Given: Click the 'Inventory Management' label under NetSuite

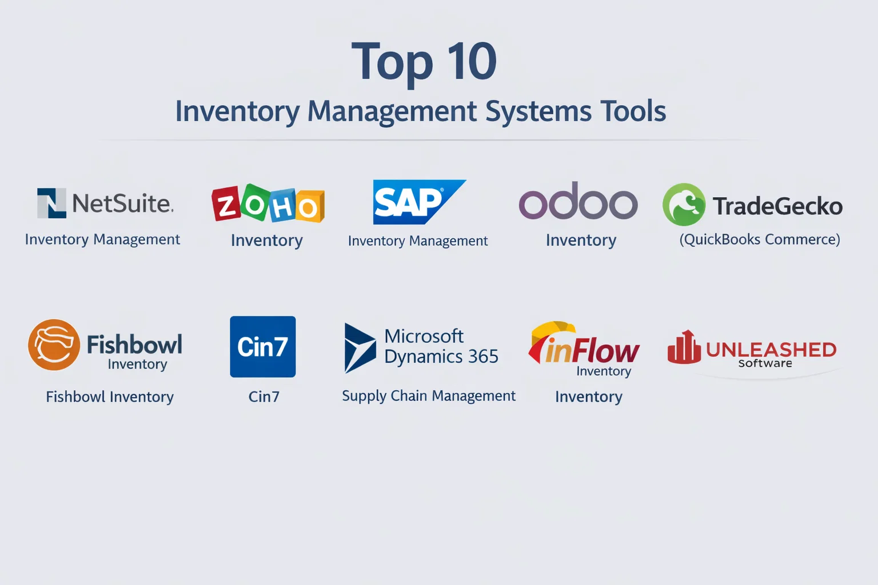Looking at the screenshot, I should click(x=102, y=239).
